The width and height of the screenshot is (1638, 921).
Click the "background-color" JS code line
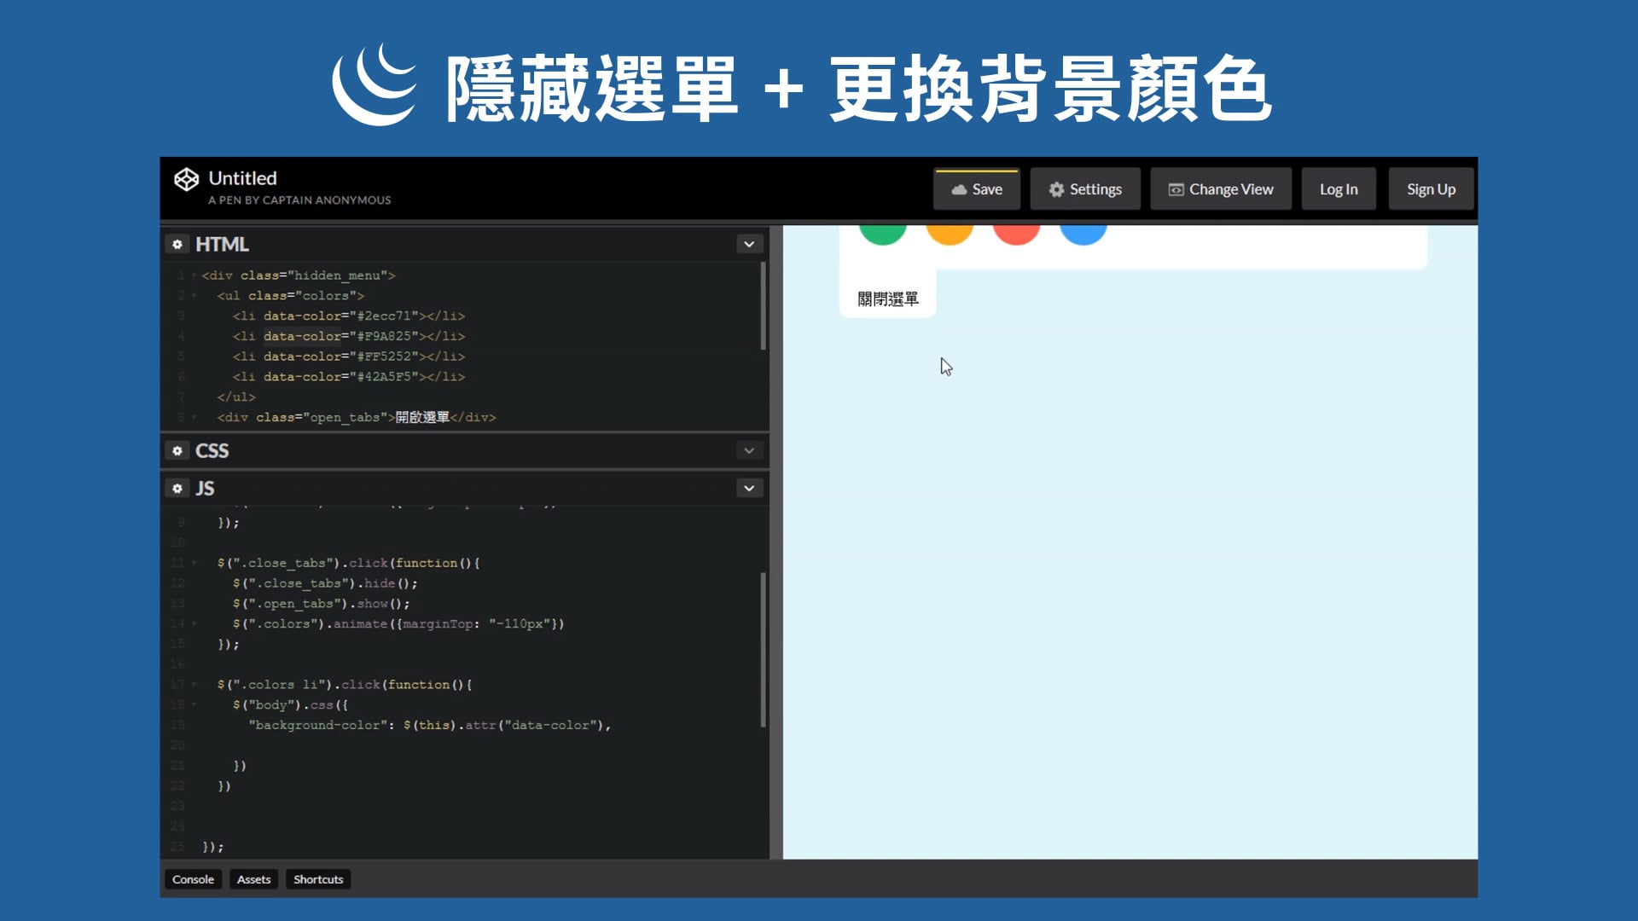(430, 726)
